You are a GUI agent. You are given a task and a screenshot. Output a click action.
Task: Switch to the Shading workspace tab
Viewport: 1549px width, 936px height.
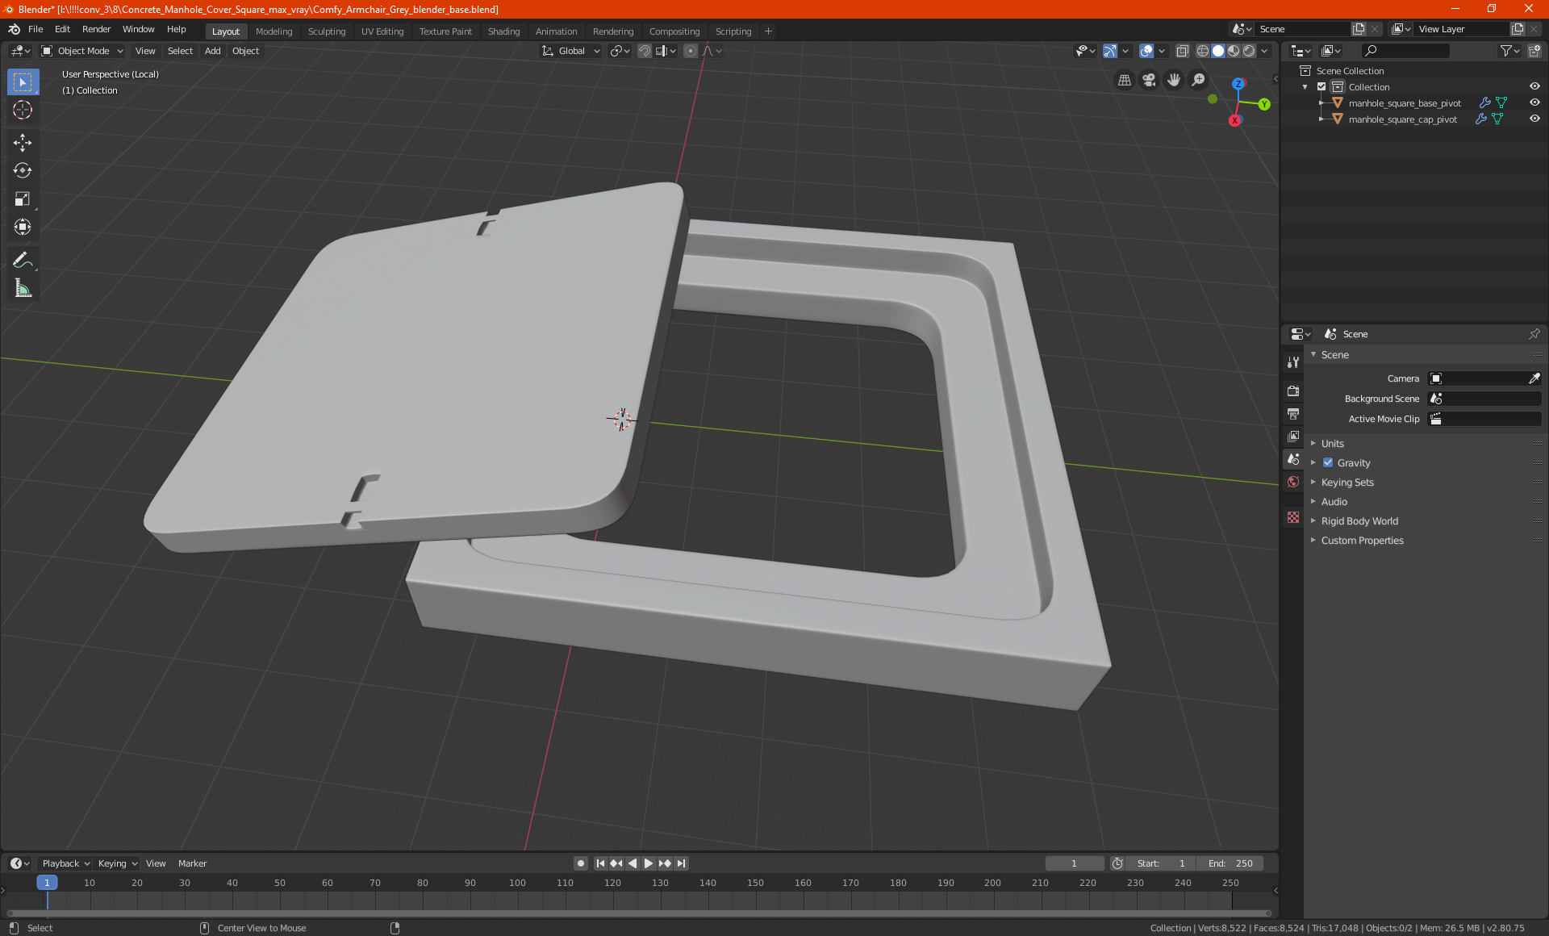pos(503,31)
